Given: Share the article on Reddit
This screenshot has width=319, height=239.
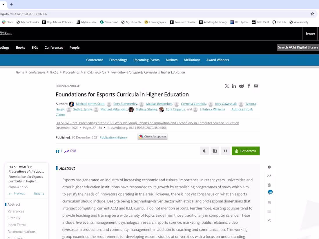Looking at the screenshot, I should pos(241,86).
